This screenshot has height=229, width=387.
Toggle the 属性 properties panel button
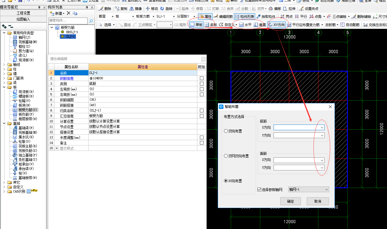coord(205,17)
